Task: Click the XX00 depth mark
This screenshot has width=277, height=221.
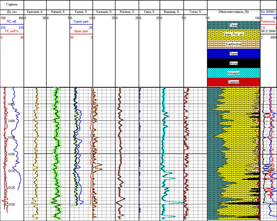Action: (11, 154)
